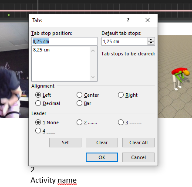Image resolution: width=192 pixels, height=187 pixels.
Task: Click the green diamond keyframe on the timeline
Action: (9, 15)
